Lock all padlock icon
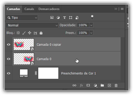The height and width of the screenshot is (95, 133). (x=41, y=33)
